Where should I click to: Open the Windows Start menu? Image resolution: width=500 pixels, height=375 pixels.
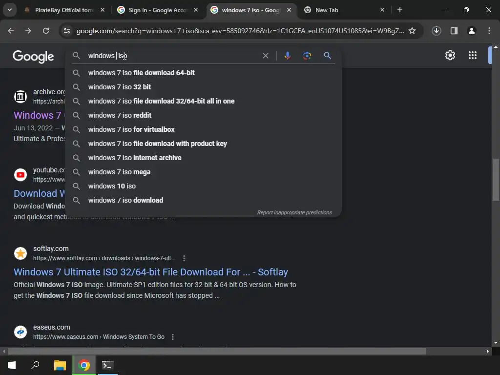tap(12, 365)
